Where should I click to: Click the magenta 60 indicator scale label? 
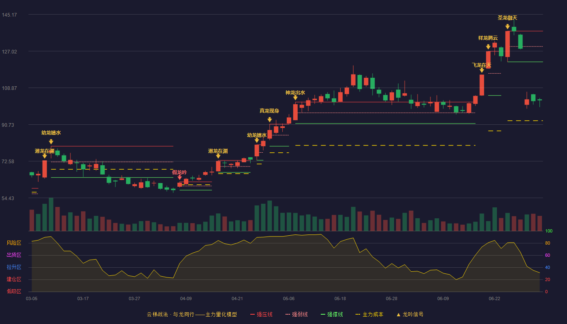click(548, 255)
